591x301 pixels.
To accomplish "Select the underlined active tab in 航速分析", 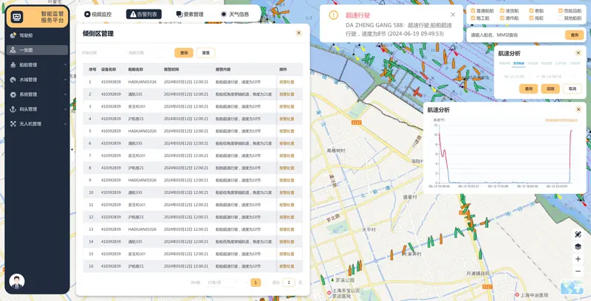I will [519, 63].
